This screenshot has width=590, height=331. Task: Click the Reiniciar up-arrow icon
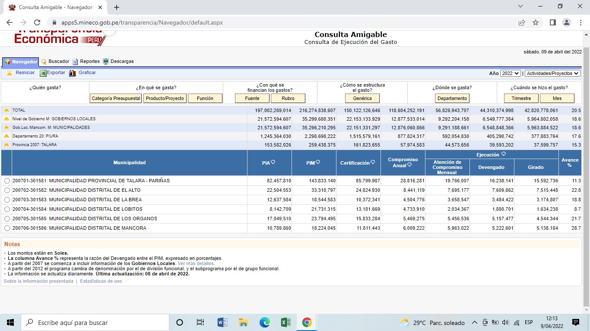[x=10, y=73]
